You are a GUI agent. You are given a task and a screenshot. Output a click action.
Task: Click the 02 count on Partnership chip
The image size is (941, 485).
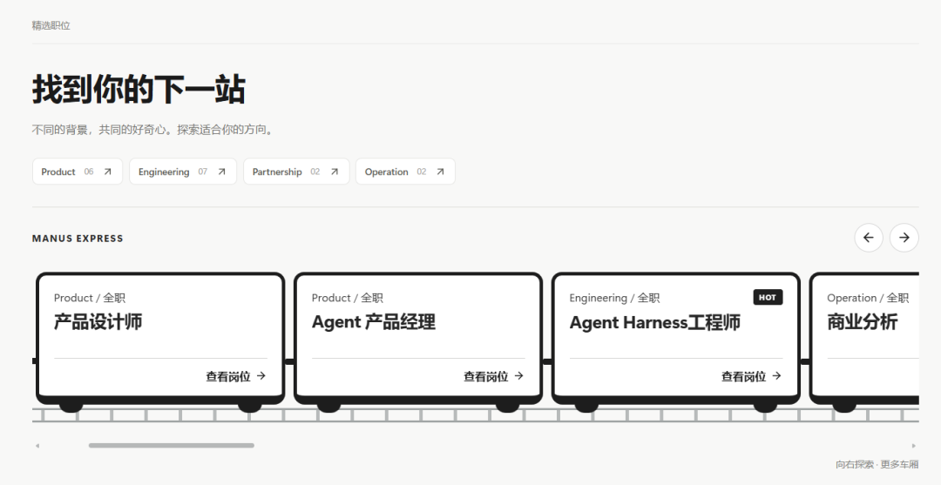coord(315,172)
